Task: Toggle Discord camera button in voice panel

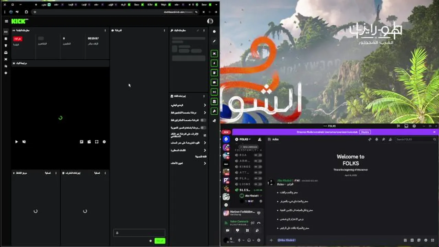Action: 227,231
